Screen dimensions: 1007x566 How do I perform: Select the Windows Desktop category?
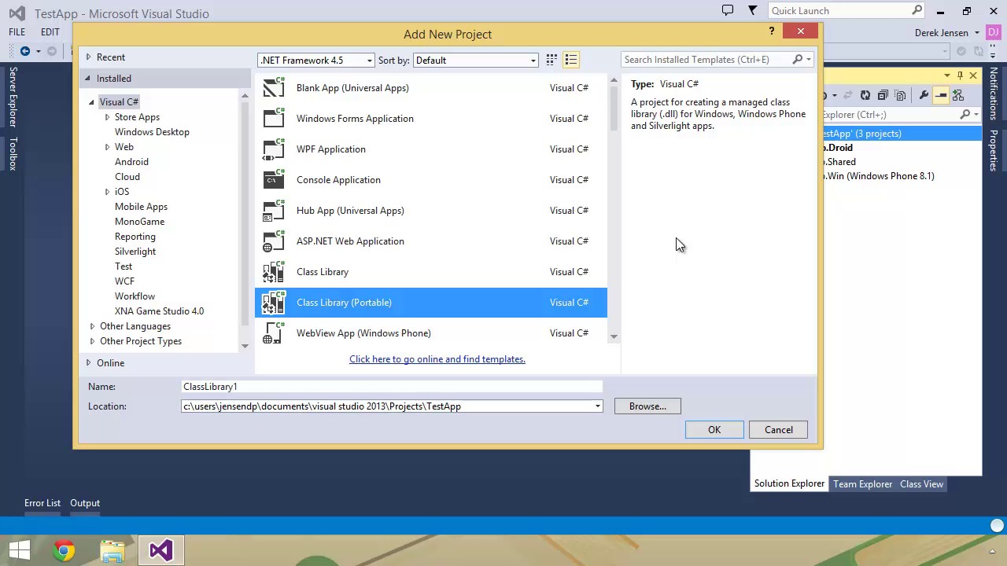152,132
